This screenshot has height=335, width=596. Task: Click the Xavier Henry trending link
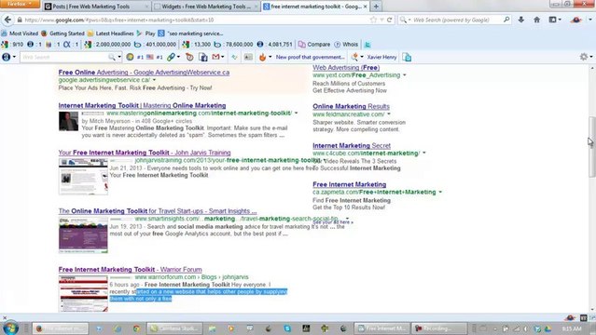click(381, 57)
